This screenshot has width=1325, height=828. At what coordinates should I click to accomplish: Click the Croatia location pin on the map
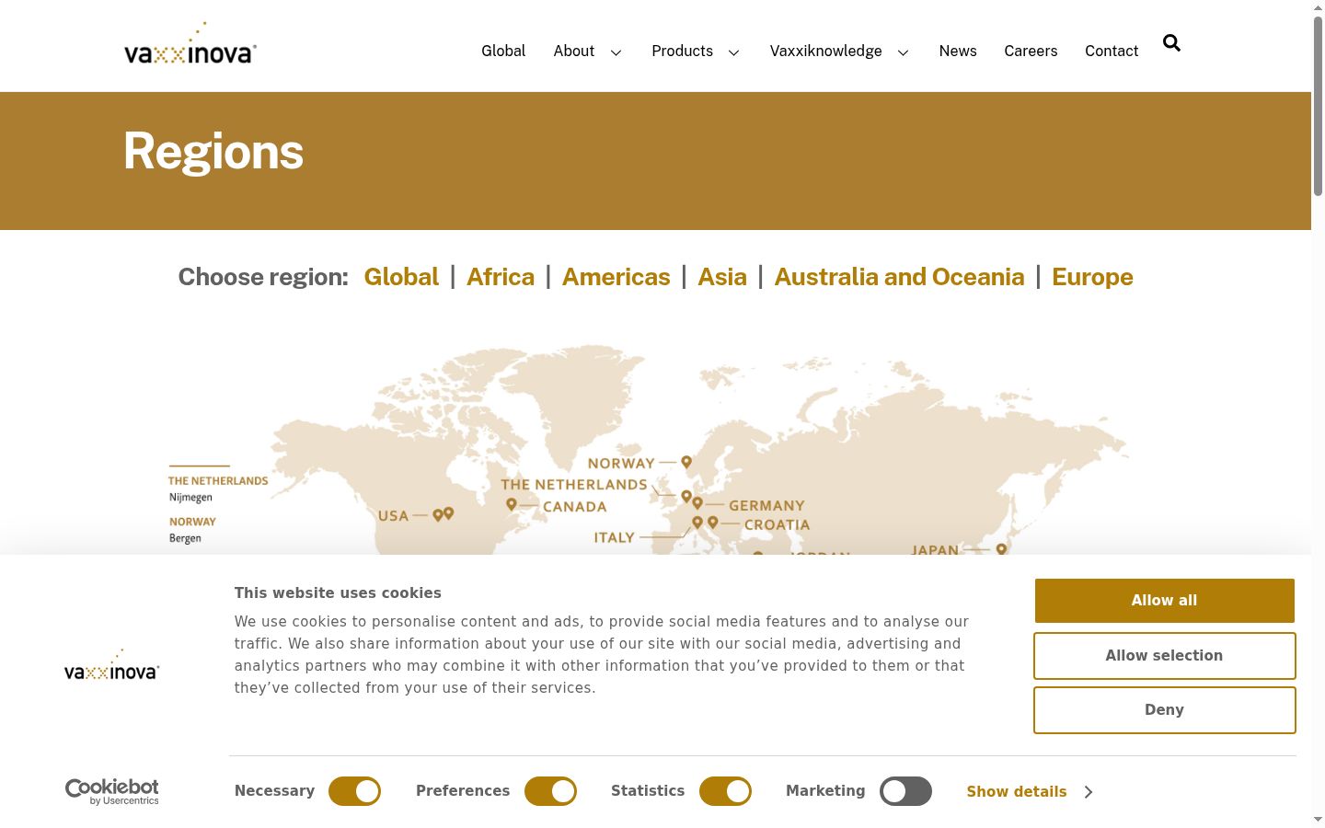pos(713,523)
